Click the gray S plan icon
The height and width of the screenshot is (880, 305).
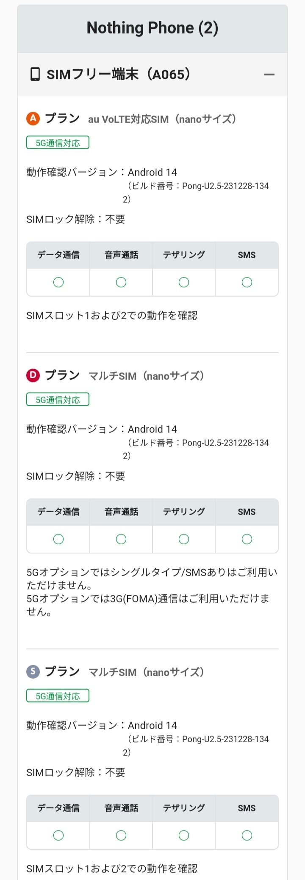tap(33, 671)
